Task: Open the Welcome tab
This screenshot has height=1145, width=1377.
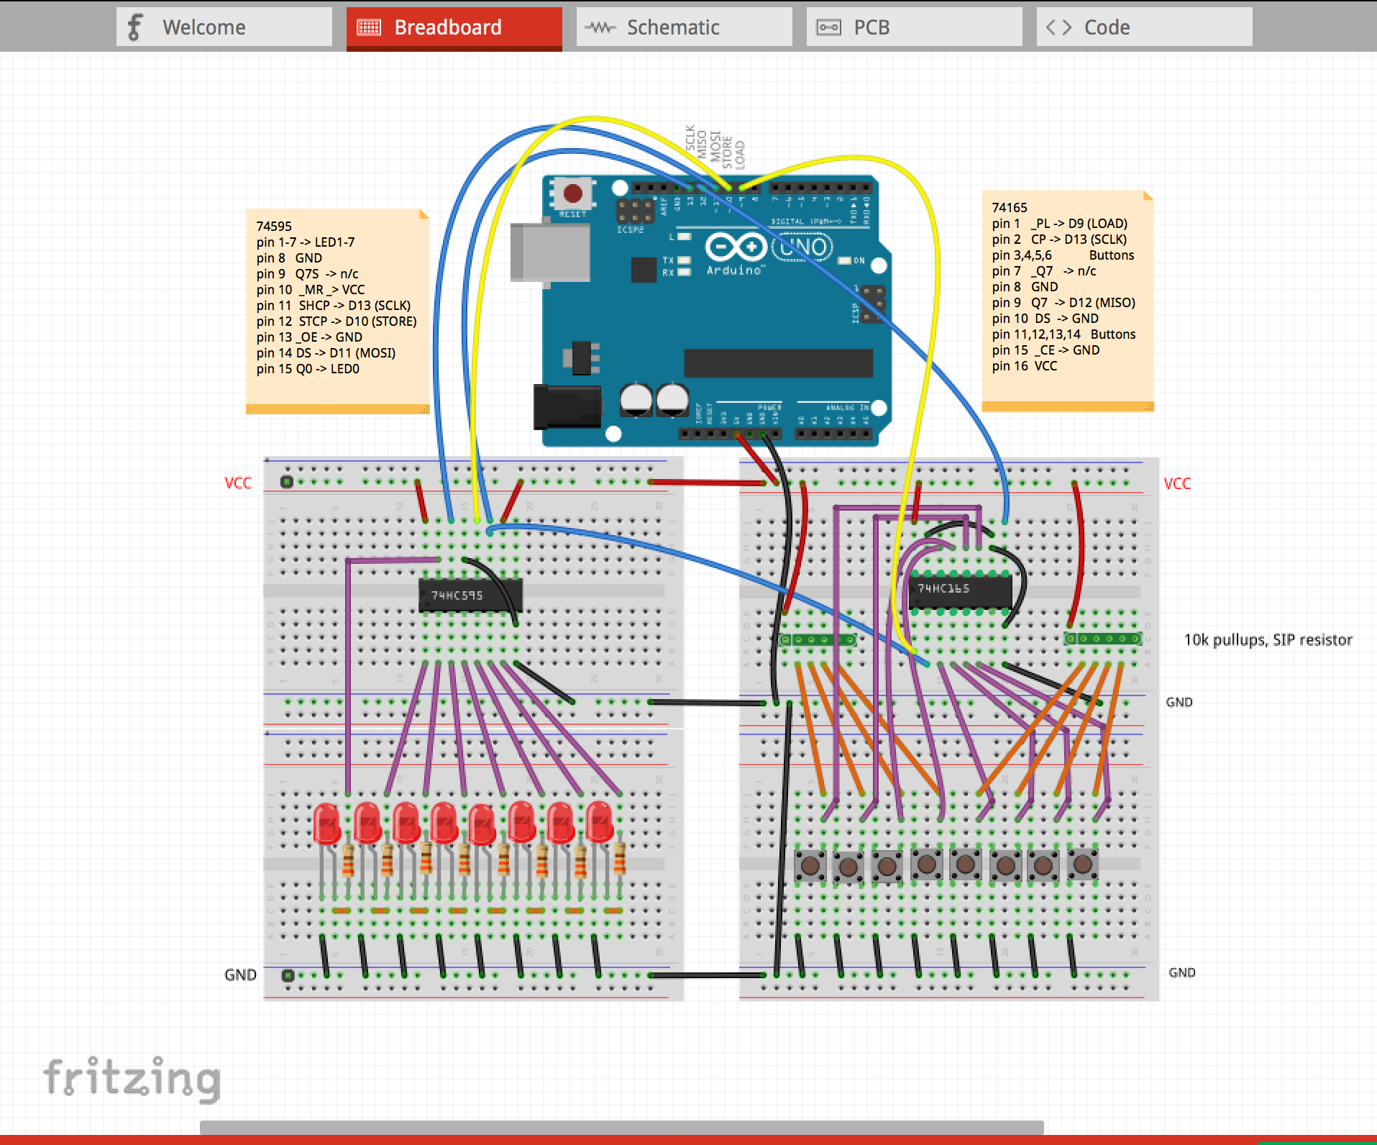Action: pyautogui.click(x=205, y=27)
